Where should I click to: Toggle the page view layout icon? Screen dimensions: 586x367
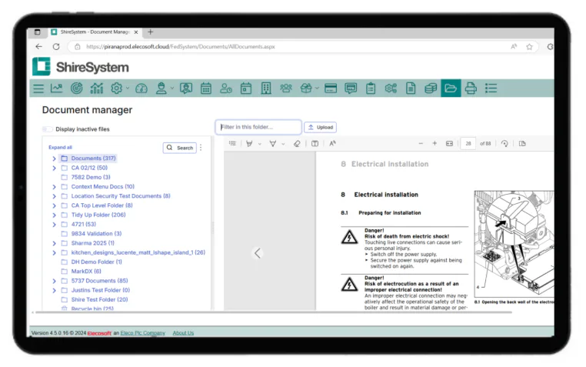[522, 144]
